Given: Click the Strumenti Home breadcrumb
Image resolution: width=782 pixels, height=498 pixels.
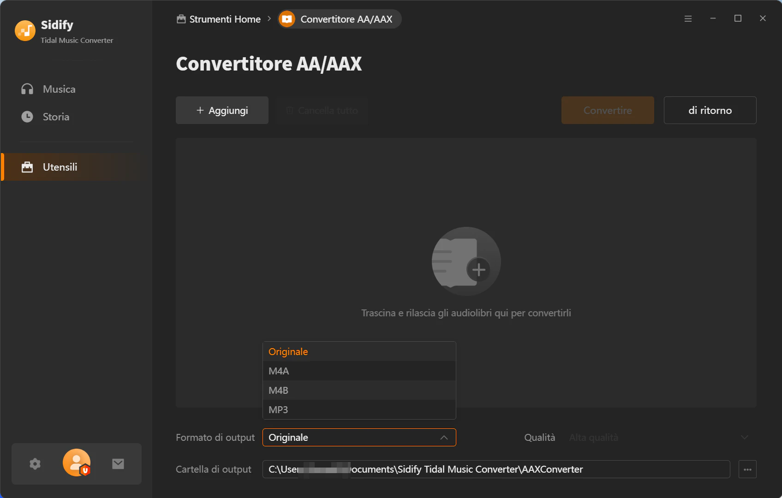Looking at the screenshot, I should tap(219, 19).
